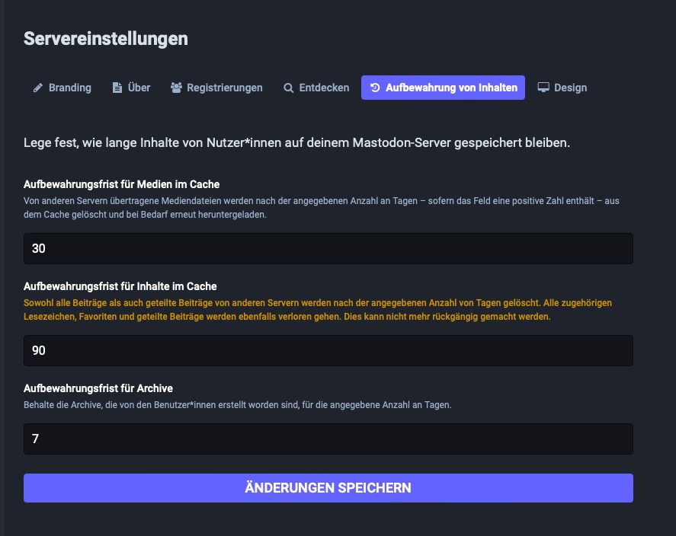676x536 pixels.
Task: Click the history clock icon on active tab
Action: pos(375,88)
